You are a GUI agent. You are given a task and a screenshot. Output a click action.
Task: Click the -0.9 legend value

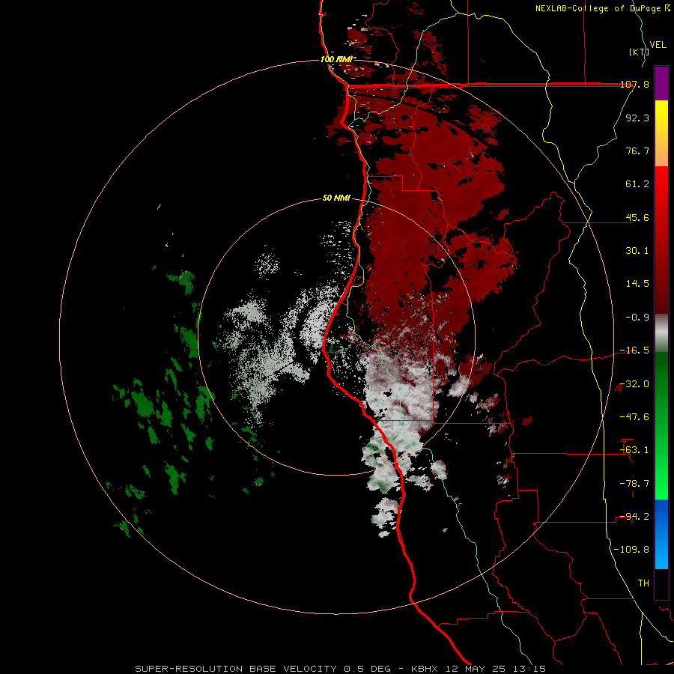click(x=637, y=318)
